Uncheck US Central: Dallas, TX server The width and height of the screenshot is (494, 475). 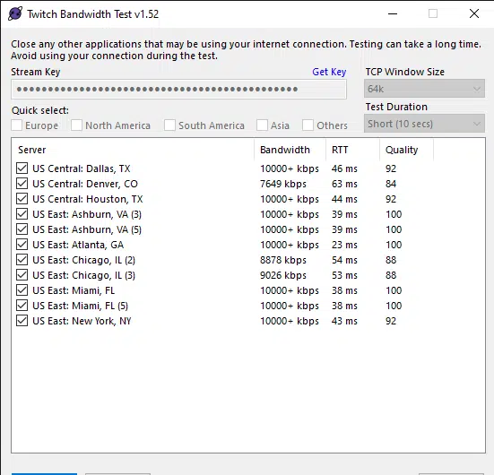pyautogui.click(x=22, y=168)
